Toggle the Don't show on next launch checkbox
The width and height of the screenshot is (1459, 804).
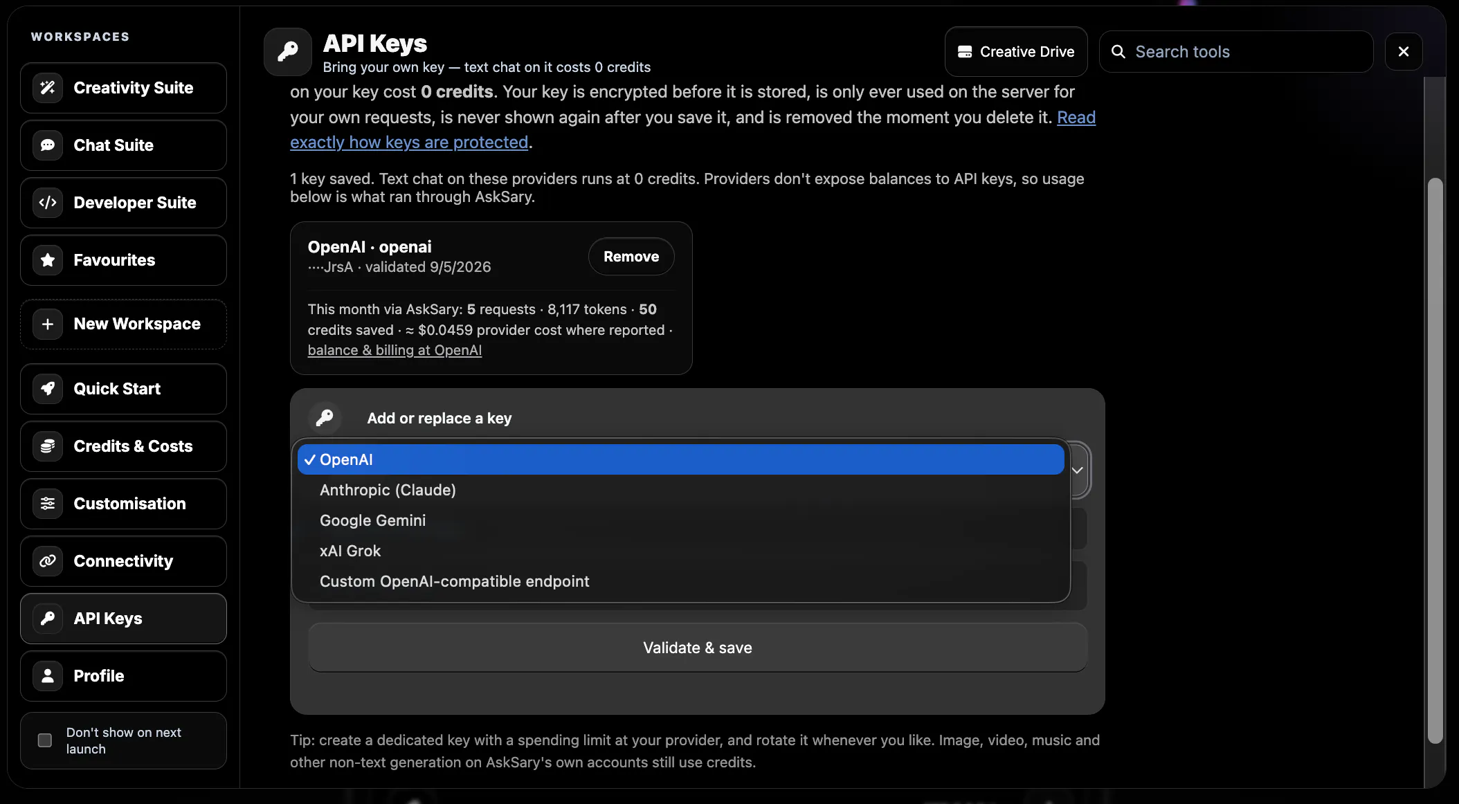click(x=45, y=740)
